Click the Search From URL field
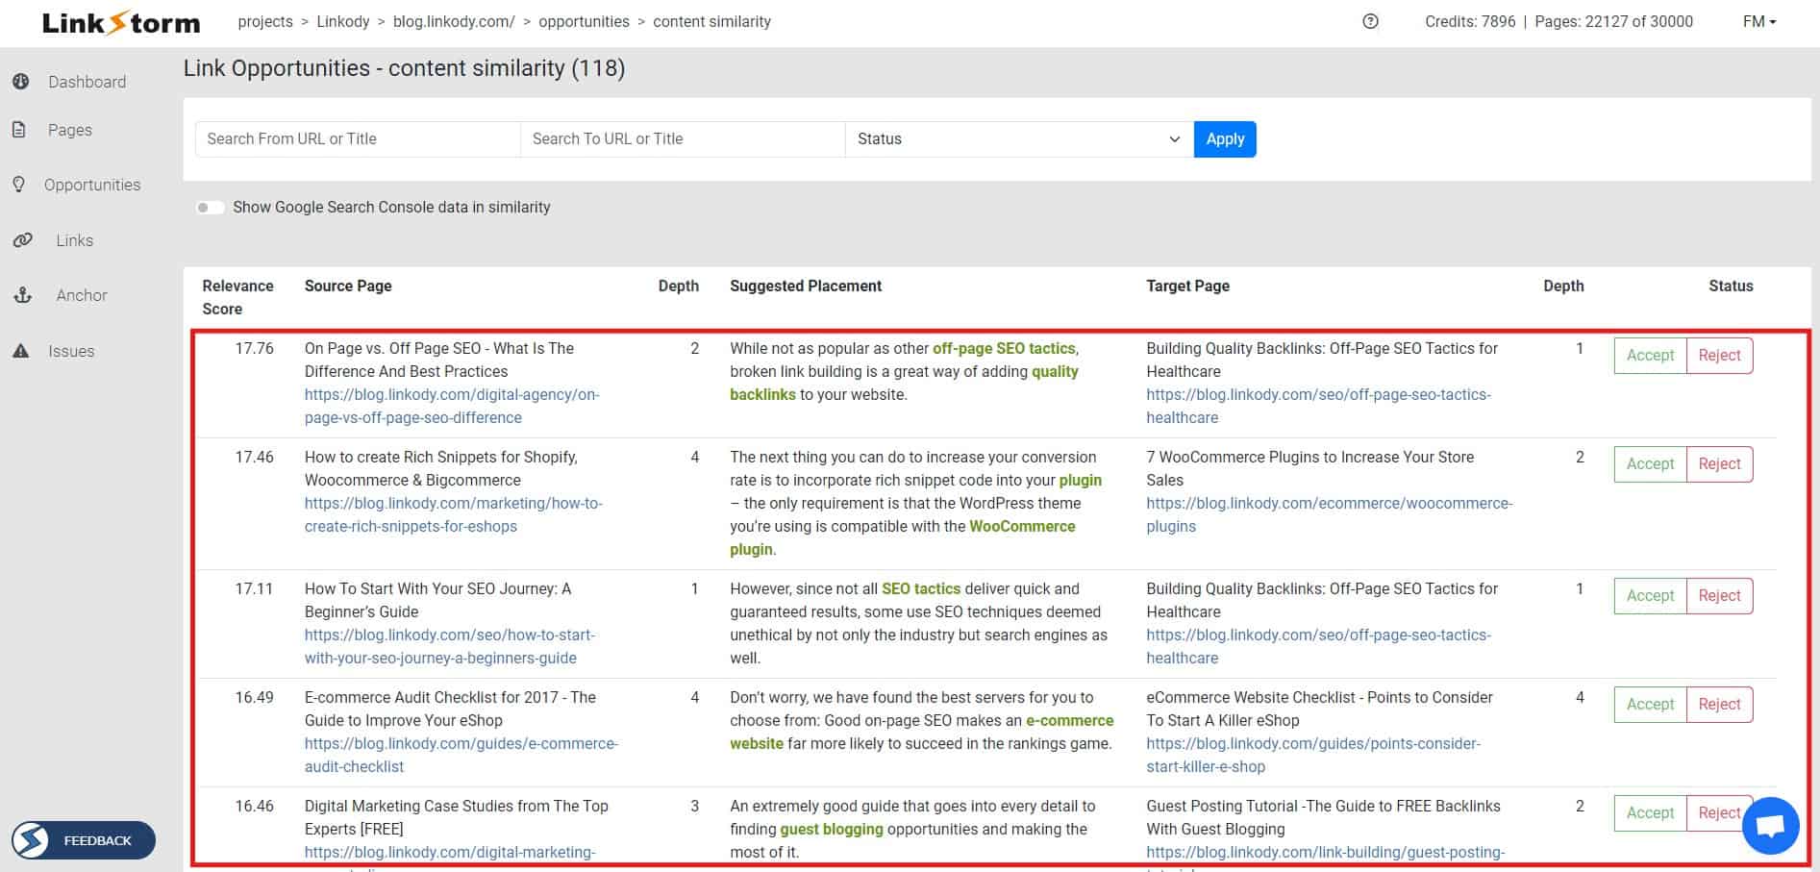 click(357, 138)
